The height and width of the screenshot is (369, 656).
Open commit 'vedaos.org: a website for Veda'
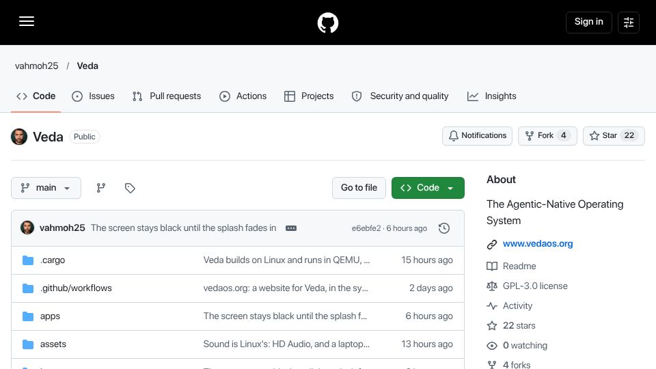point(286,288)
